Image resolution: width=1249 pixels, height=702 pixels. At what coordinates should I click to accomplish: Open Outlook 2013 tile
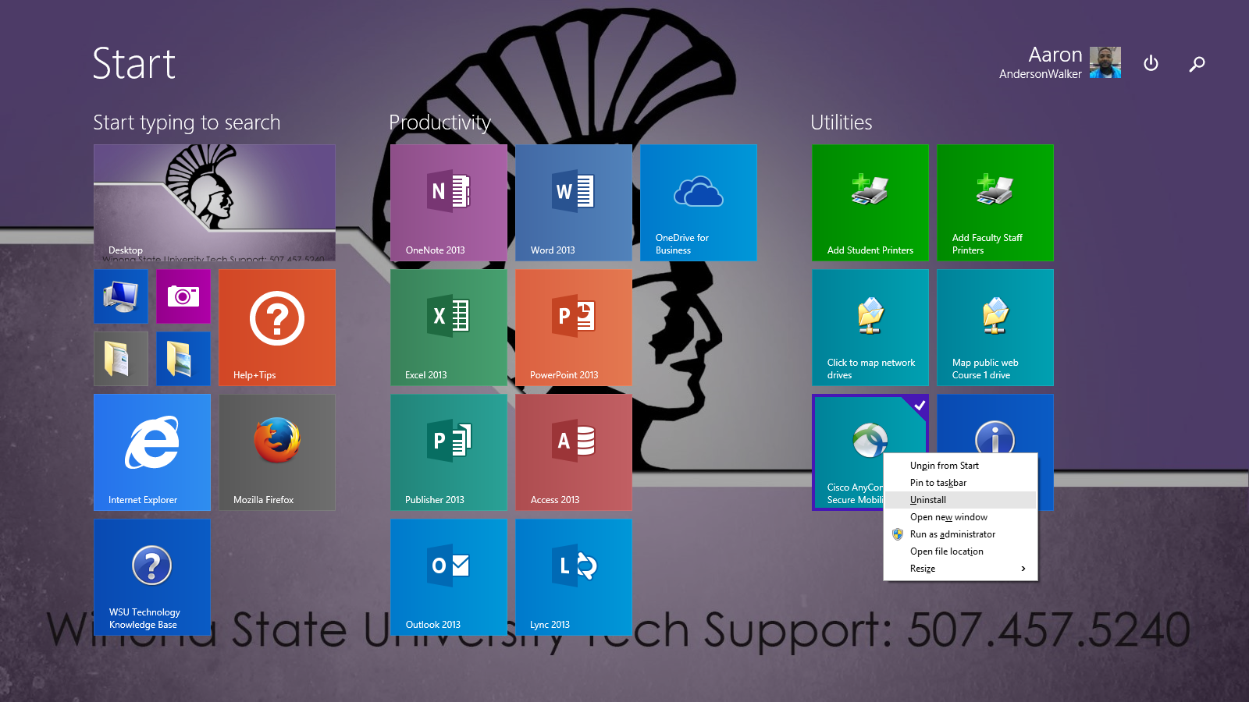(x=449, y=577)
